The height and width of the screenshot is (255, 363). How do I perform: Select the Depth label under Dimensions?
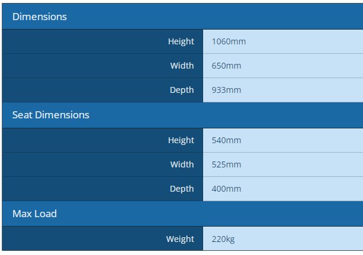point(182,90)
